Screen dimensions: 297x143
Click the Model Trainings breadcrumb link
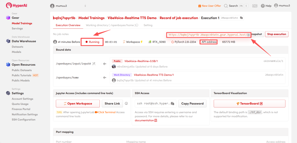pos(92,18)
